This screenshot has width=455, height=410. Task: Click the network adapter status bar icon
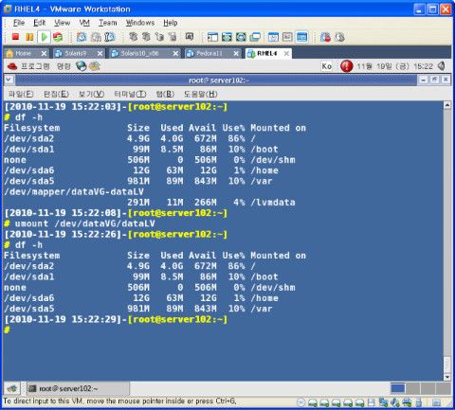383,402
